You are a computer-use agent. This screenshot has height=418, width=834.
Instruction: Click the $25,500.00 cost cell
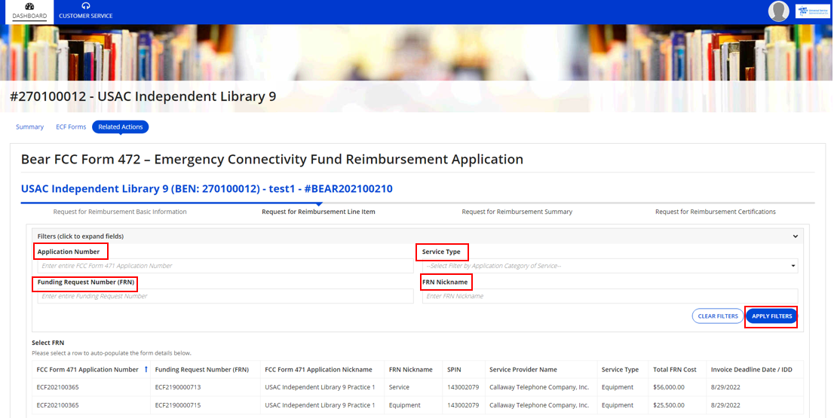pyautogui.click(x=669, y=405)
